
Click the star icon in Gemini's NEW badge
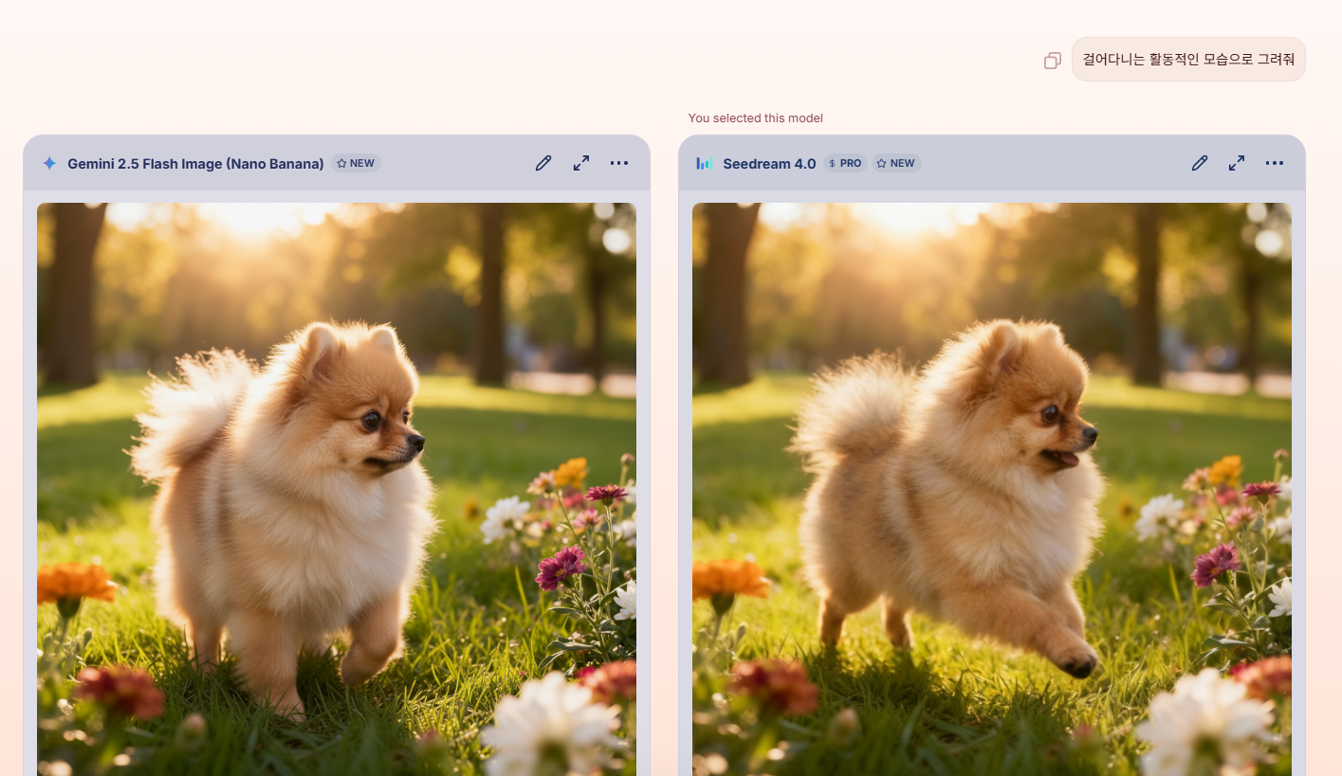click(341, 163)
